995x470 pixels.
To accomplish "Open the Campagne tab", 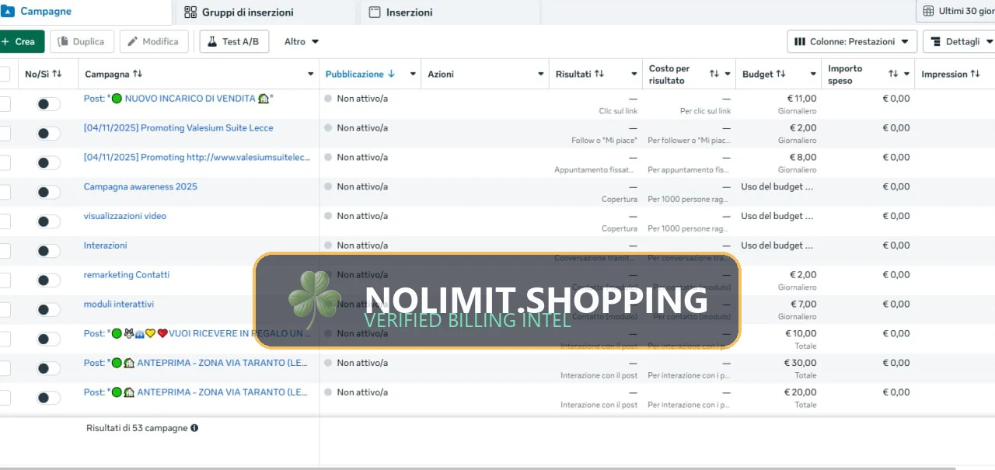I will 84,12.
